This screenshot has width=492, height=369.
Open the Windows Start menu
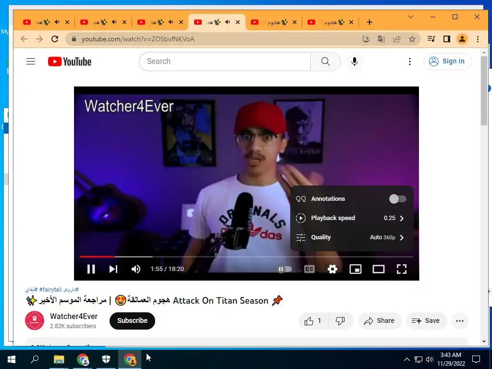12,359
